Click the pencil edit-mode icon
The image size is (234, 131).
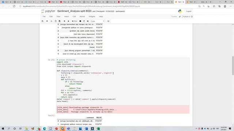pos(180,17)
